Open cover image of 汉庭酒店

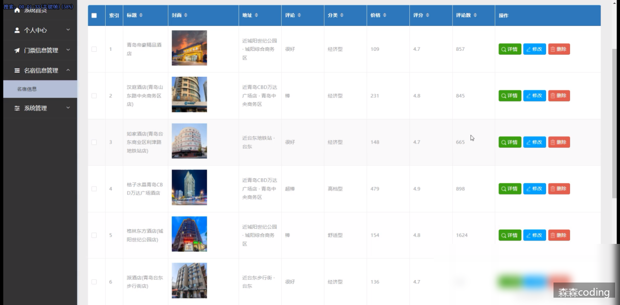(x=189, y=94)
